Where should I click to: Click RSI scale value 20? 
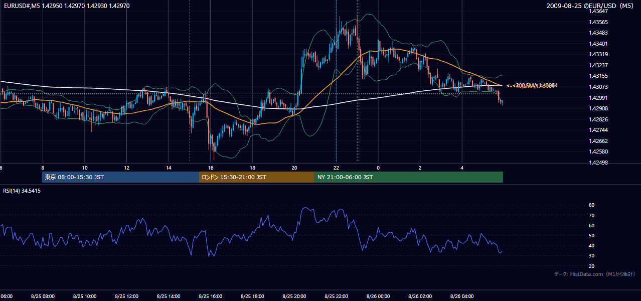click(x=592, y=266)
